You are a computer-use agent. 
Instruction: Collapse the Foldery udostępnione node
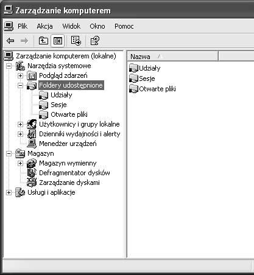click(20, 85)
